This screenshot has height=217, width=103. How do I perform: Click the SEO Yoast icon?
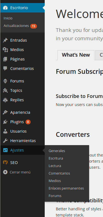click(5, 163)
